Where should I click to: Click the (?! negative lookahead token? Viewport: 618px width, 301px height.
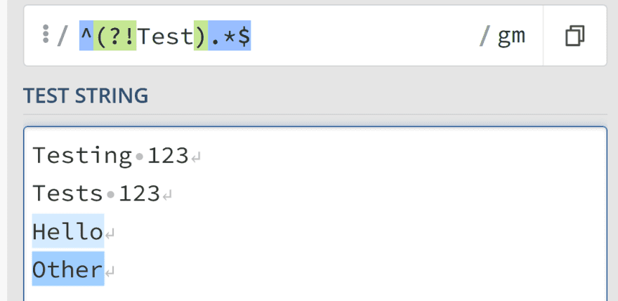(114, 36)
